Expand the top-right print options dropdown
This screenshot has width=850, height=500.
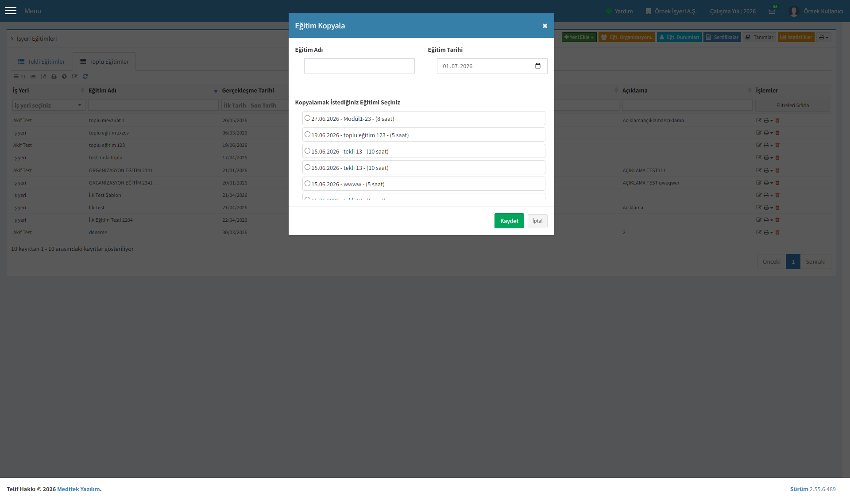coord(824,37)
